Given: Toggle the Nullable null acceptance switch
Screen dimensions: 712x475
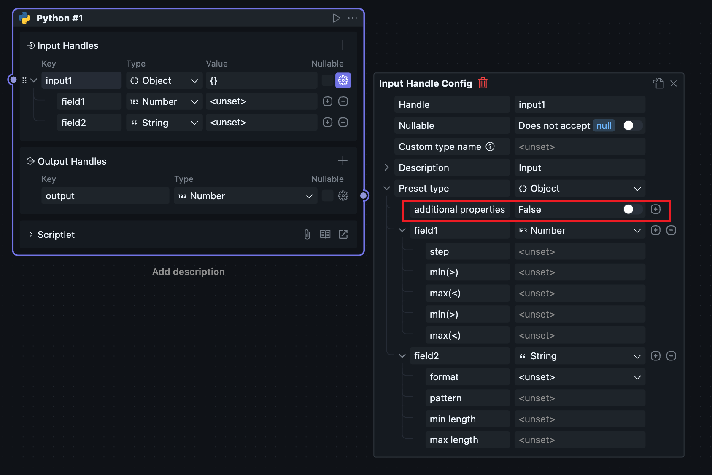Looking at the screenshot, I should tap(632, 125).
